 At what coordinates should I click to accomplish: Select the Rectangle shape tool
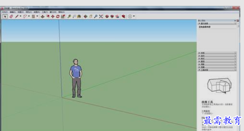coord(33,16)
